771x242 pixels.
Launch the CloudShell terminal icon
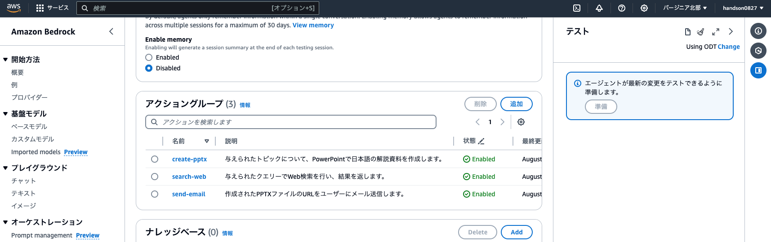click(x=577, y=8)
